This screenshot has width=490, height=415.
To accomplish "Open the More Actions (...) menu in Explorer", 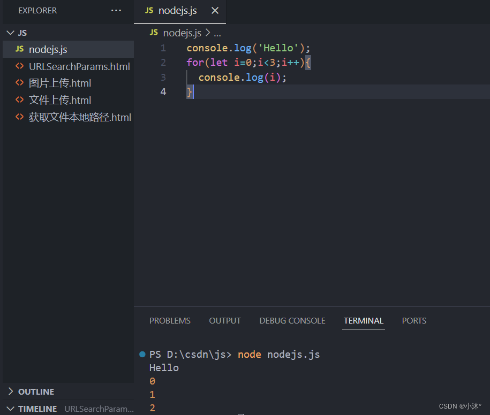I will (x=116, y=10).
